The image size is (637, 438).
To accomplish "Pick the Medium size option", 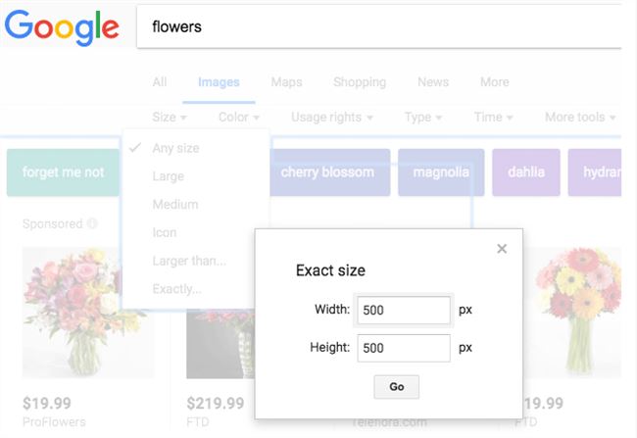I will pyautogui.click(x=174, y=205).
